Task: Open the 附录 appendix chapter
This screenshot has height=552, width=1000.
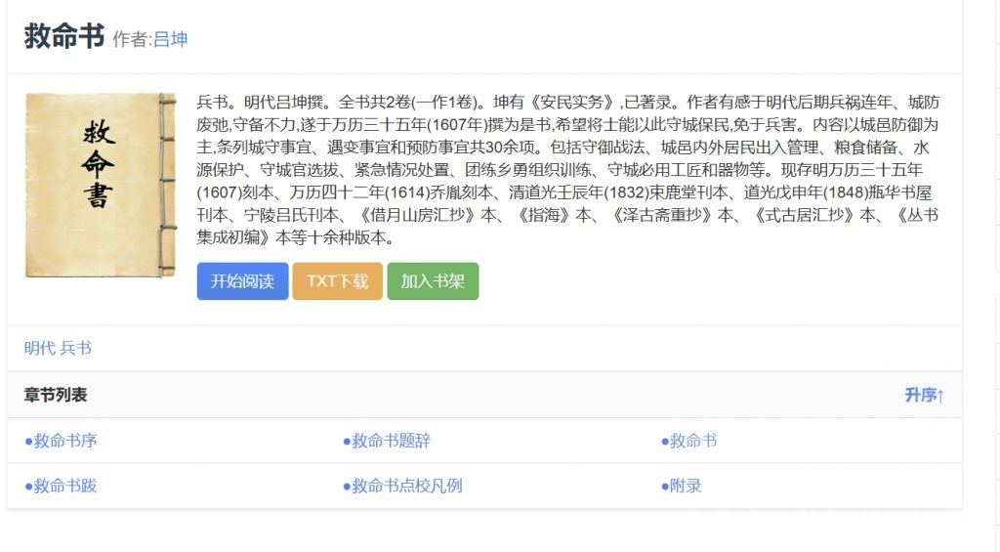Action: [681, 486]
